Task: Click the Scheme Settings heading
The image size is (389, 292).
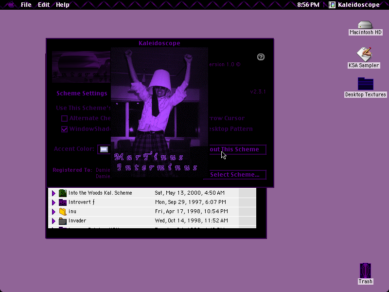Action: click(x=82, y=93)
